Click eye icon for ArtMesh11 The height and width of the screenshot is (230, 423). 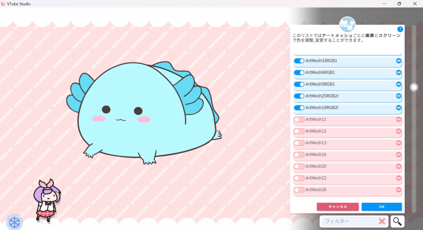point(399,120)
